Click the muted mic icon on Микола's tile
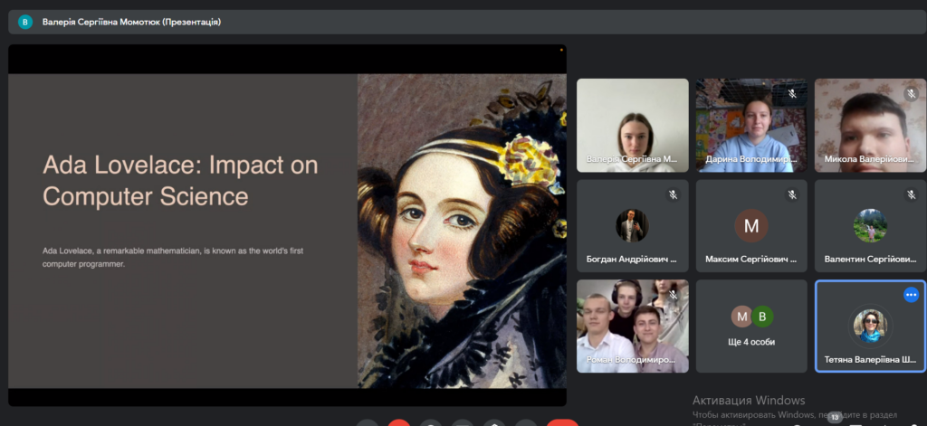 [x=912, y=93]
